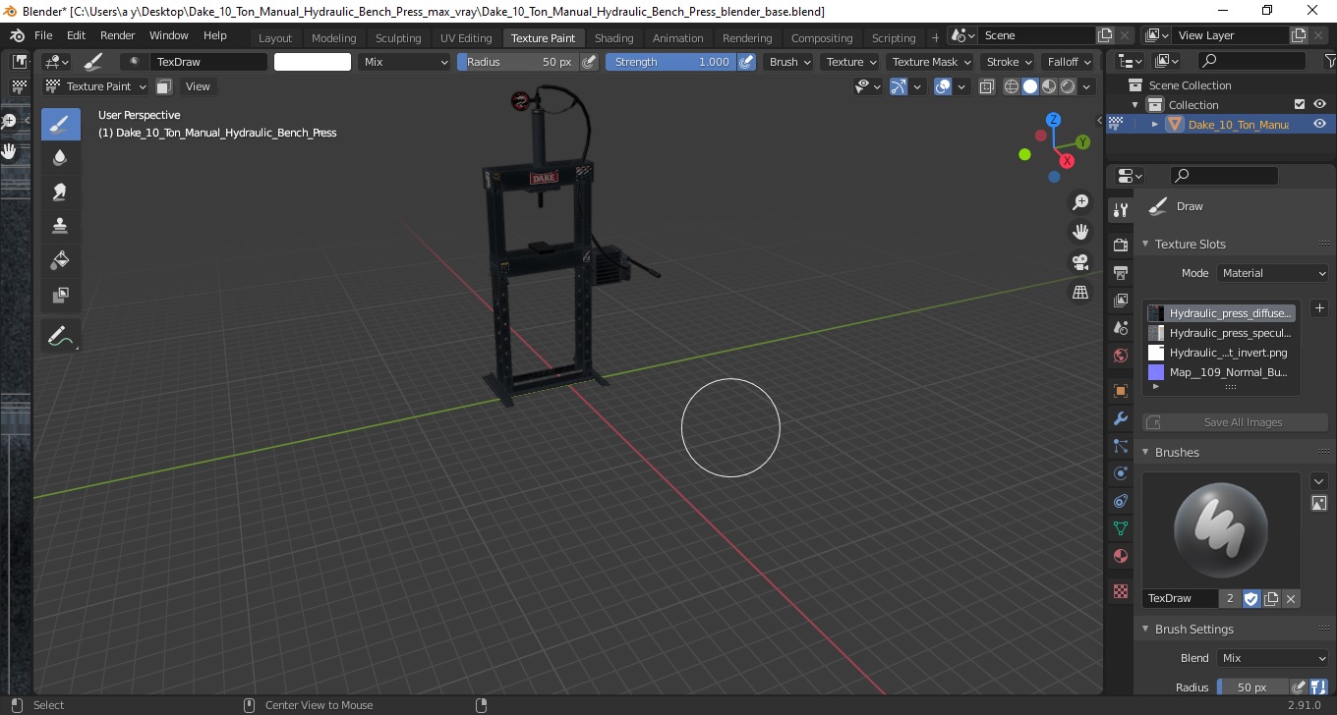The width and height of the screenshot is (1337, 715).
Task: Open the Physics properties tab
Action: [x=1120, y=473]
